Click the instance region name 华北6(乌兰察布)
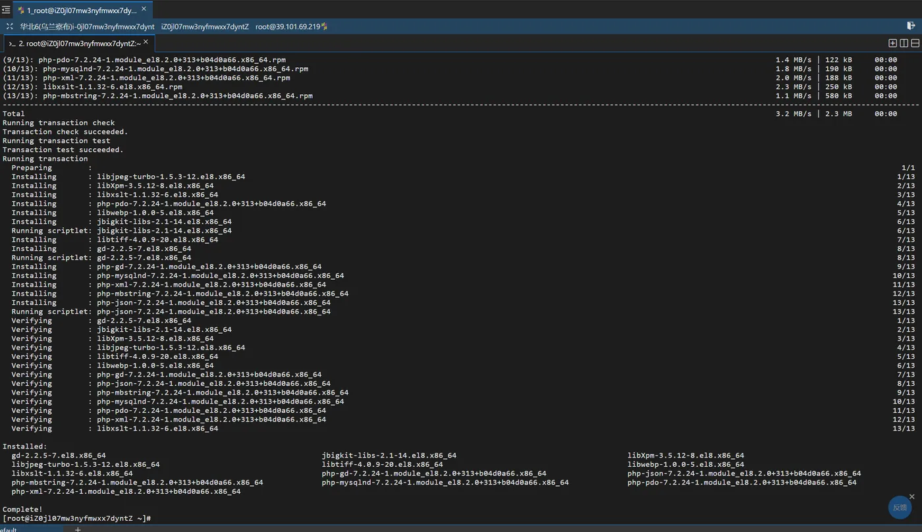Screen dimensions: 922x532 (46, 26)
